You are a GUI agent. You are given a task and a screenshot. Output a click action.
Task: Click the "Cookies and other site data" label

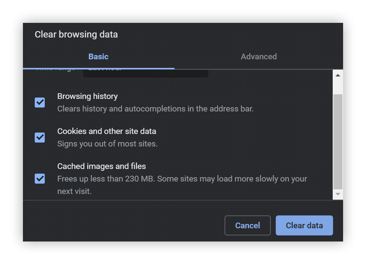pyautogui.click(x=107, y=131)
